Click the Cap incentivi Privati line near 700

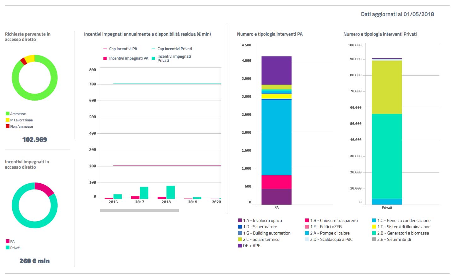point(167,84)
